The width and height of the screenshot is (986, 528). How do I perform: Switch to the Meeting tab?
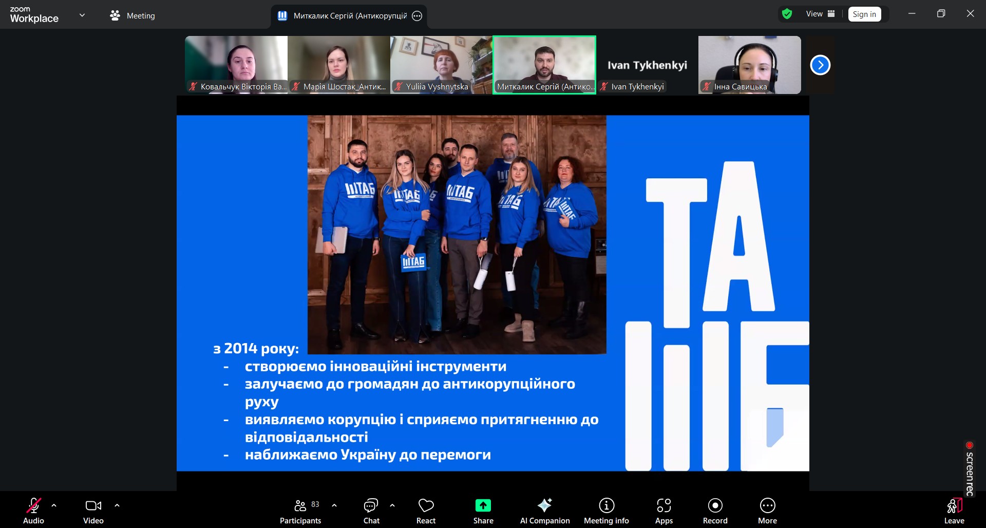pos(132,15)
